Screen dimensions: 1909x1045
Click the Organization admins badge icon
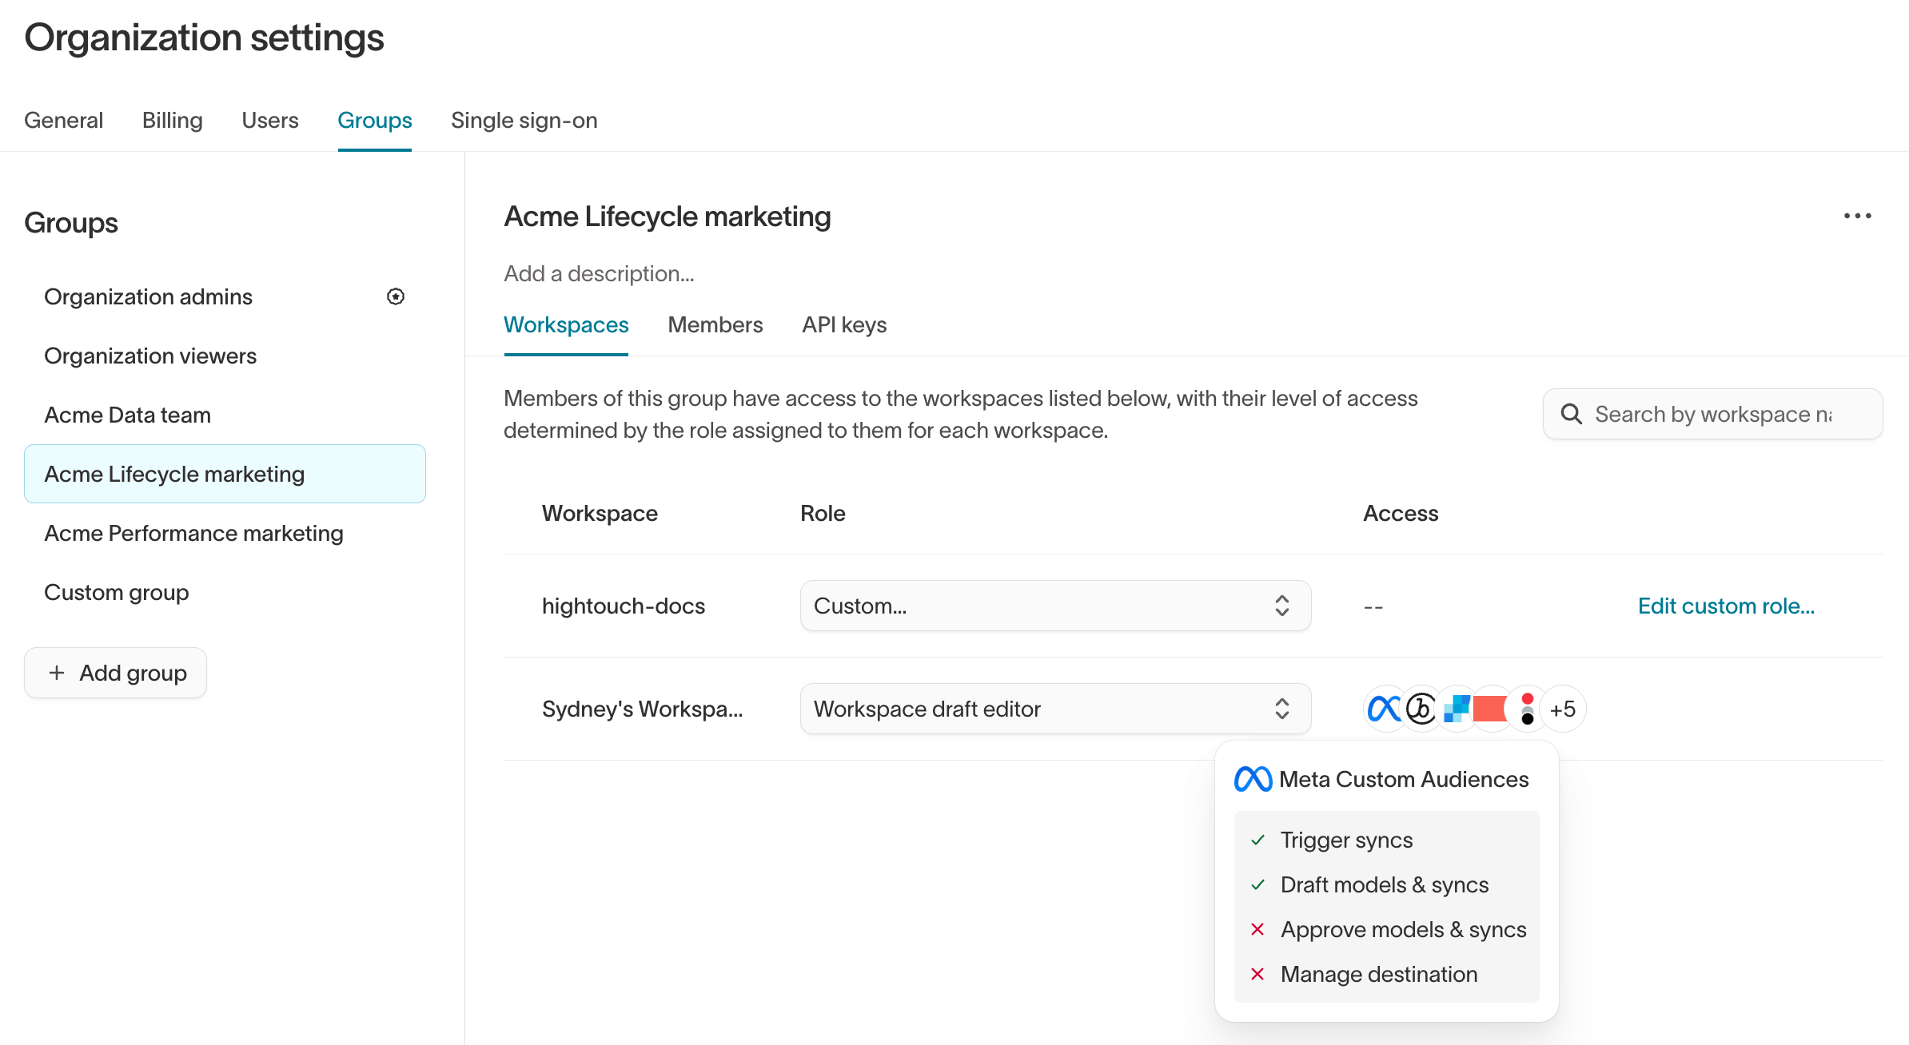tap(396, 296)
